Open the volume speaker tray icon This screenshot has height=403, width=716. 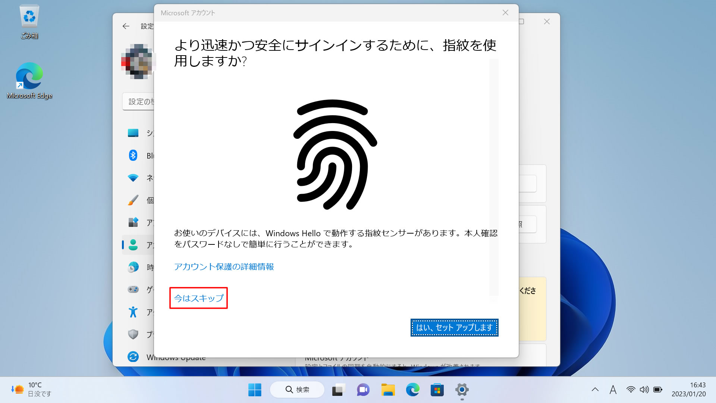pyautogui.click(x=644, y=390)
